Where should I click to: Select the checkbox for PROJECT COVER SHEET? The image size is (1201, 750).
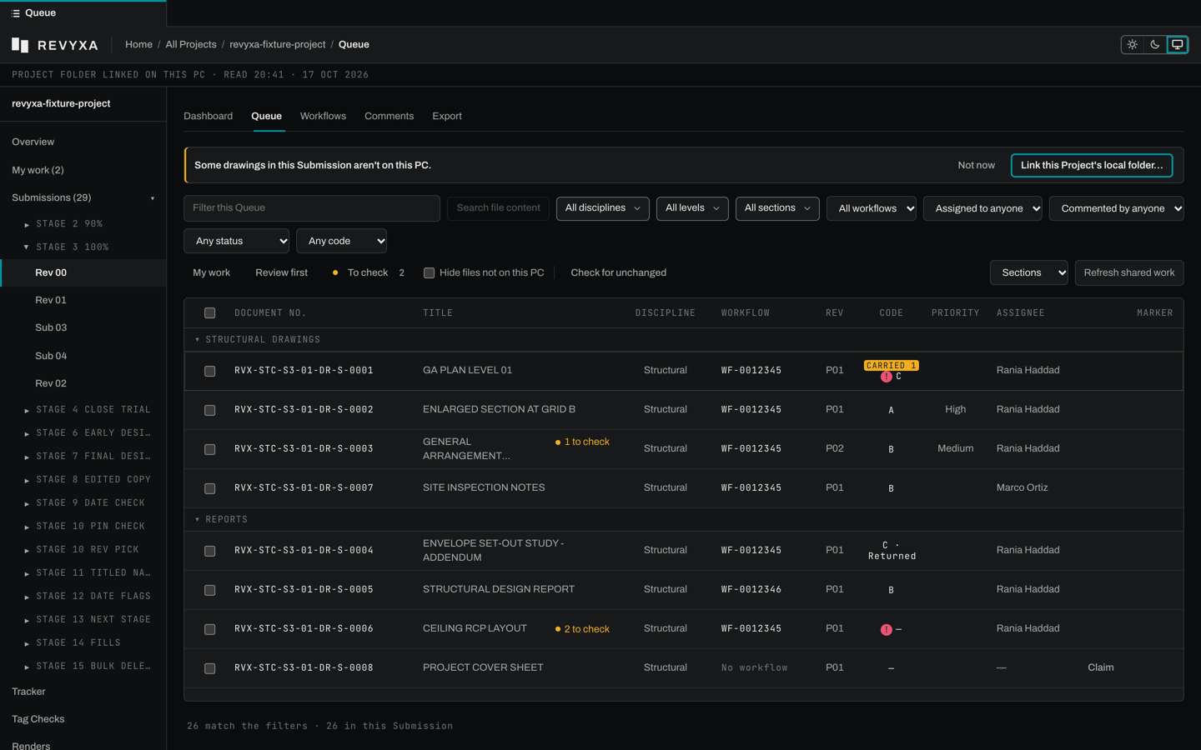209,668
